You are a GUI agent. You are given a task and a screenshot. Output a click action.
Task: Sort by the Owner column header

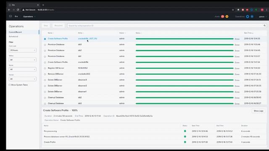click(x=122, y=33)
